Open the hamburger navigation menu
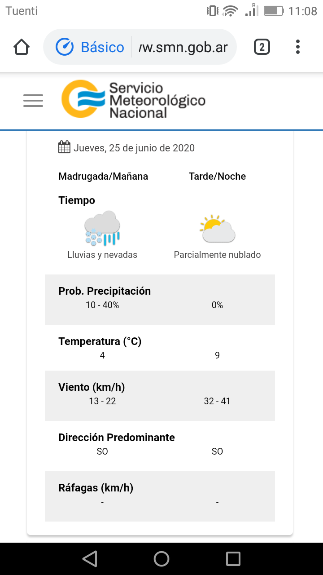 point(33,101)
